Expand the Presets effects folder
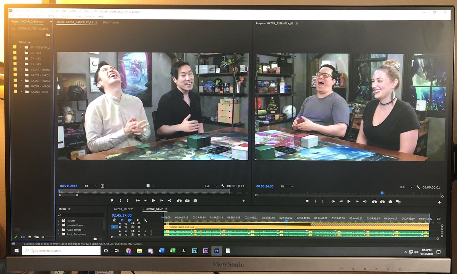457x274 pixels. click(x=59, y=221)
